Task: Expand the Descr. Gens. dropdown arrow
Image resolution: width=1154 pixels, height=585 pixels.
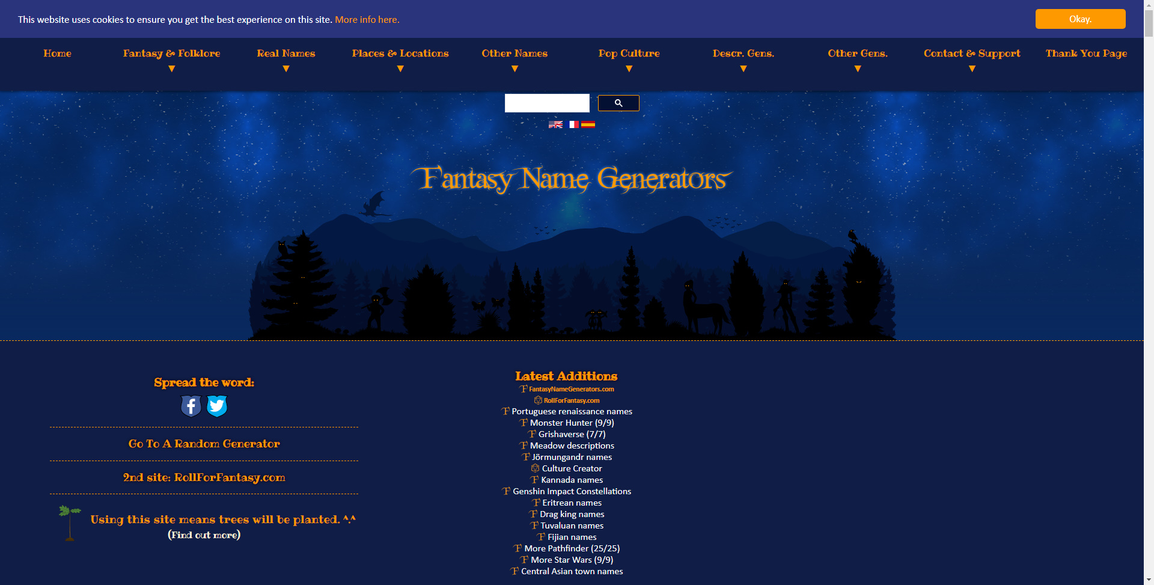Action: pos(743,69)
